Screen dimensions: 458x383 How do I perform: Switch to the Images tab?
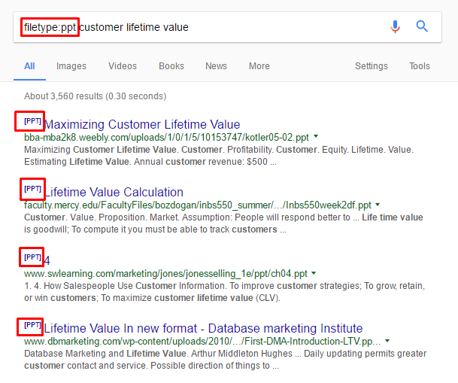(x=71, y=66)
